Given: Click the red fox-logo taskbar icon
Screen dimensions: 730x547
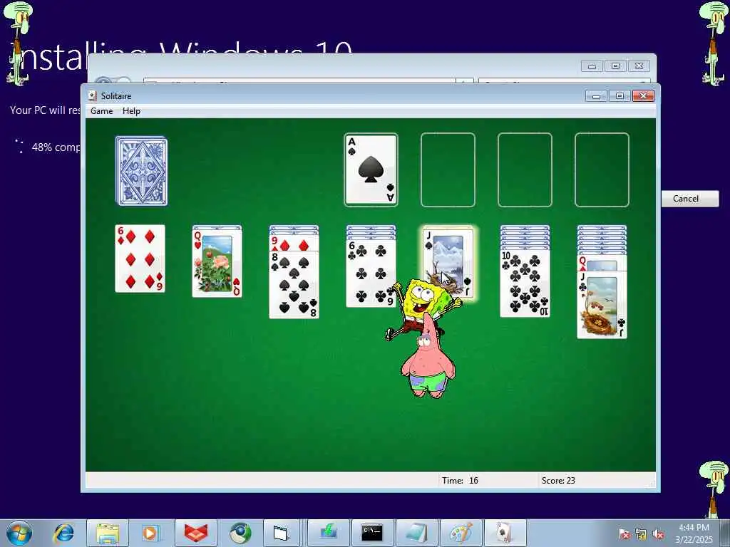Looking at the screenshot, I should click(x=195, y=533).
